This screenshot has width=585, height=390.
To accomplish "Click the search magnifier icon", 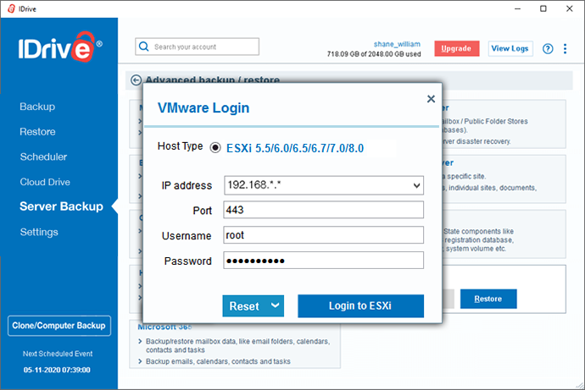I will coord(143,47).
